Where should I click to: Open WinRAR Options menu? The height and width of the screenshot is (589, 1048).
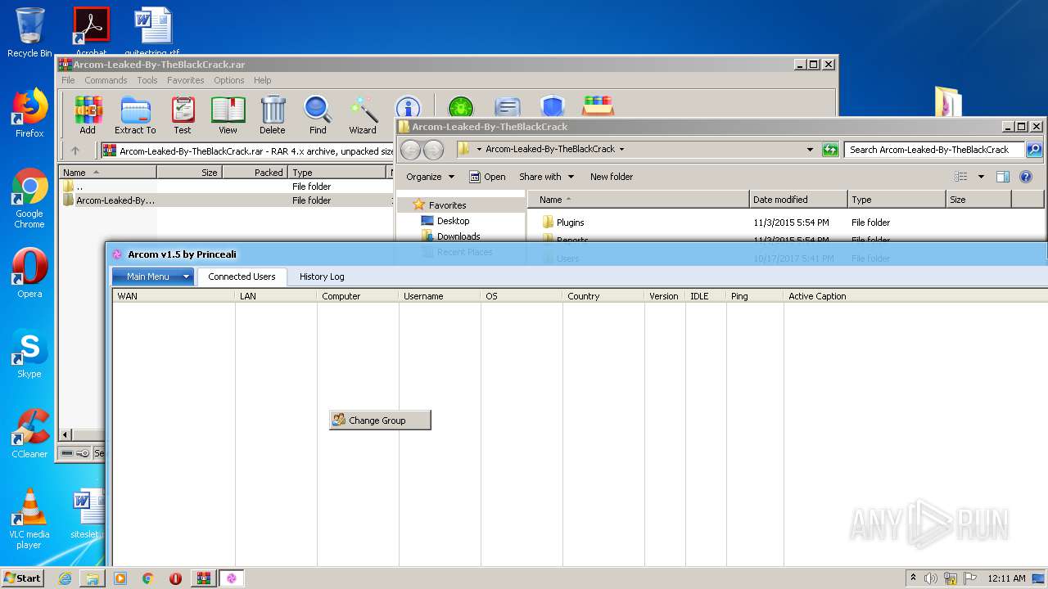pos(229,80)
